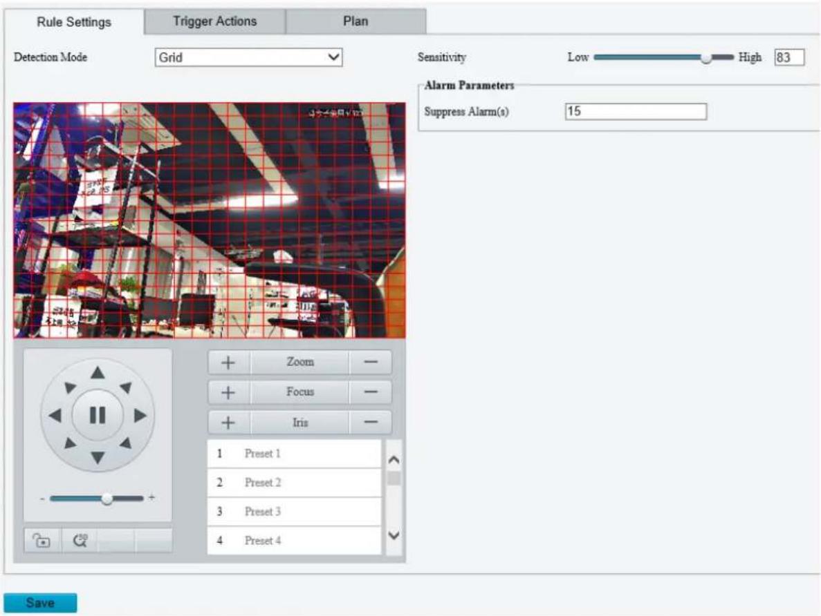Adjust the Sensitivity slider handle
This screenshot has height=616, width=821.
point(705,57)
